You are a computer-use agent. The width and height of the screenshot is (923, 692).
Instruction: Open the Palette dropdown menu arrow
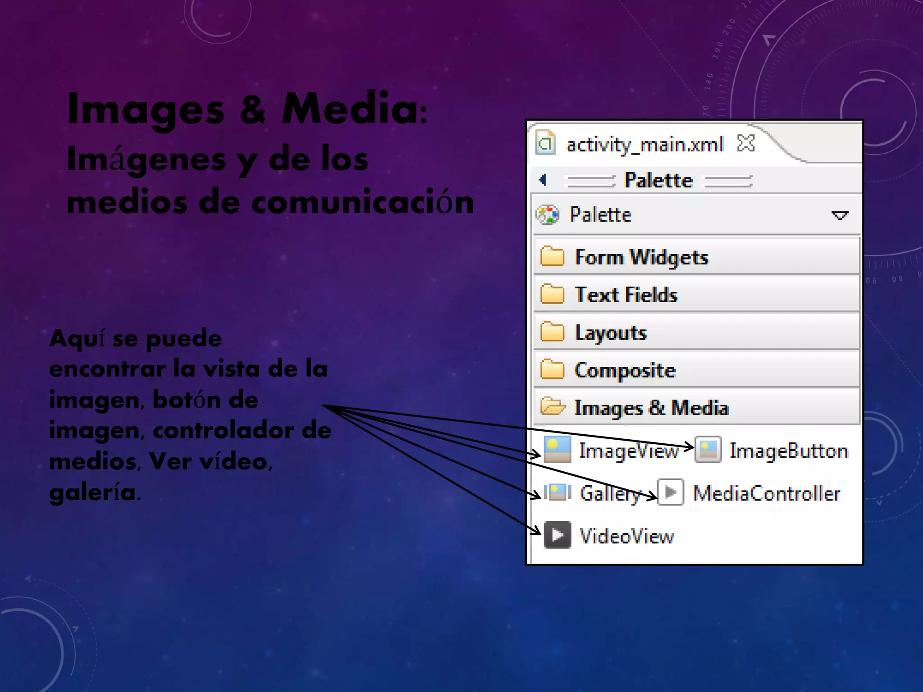pos(840,215)
